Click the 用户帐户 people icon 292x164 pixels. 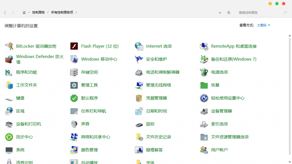pyautogui.click(x=204, y=150)
